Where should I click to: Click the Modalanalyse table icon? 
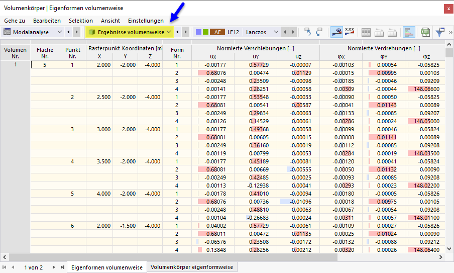pos(7,32)
